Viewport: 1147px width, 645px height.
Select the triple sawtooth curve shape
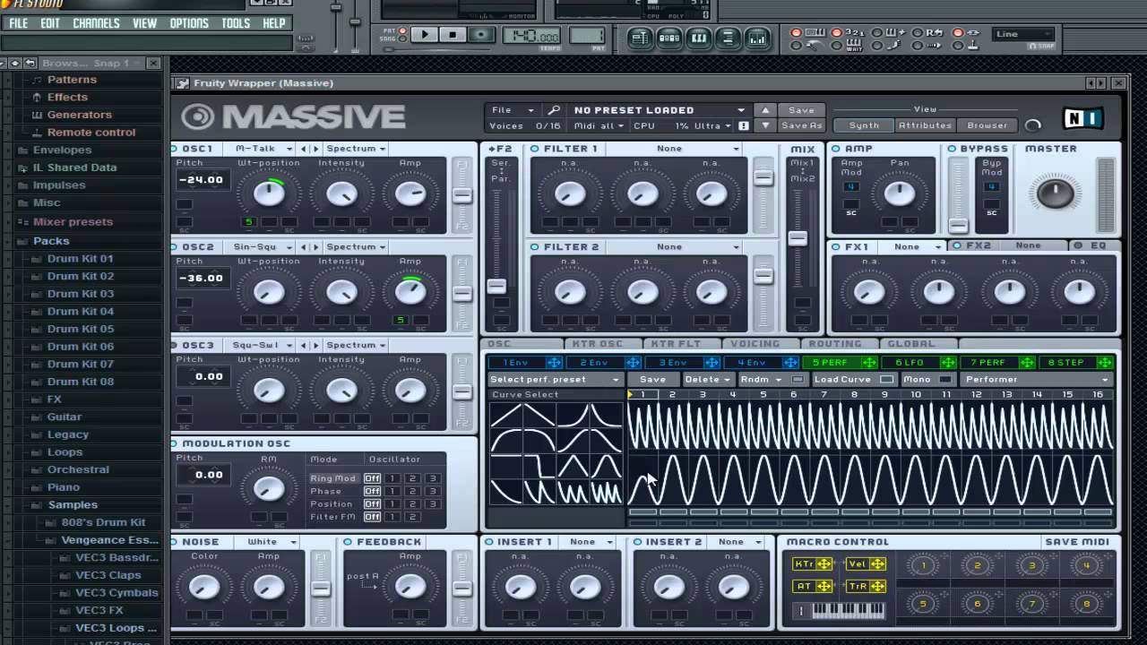[x=573, y=492]
